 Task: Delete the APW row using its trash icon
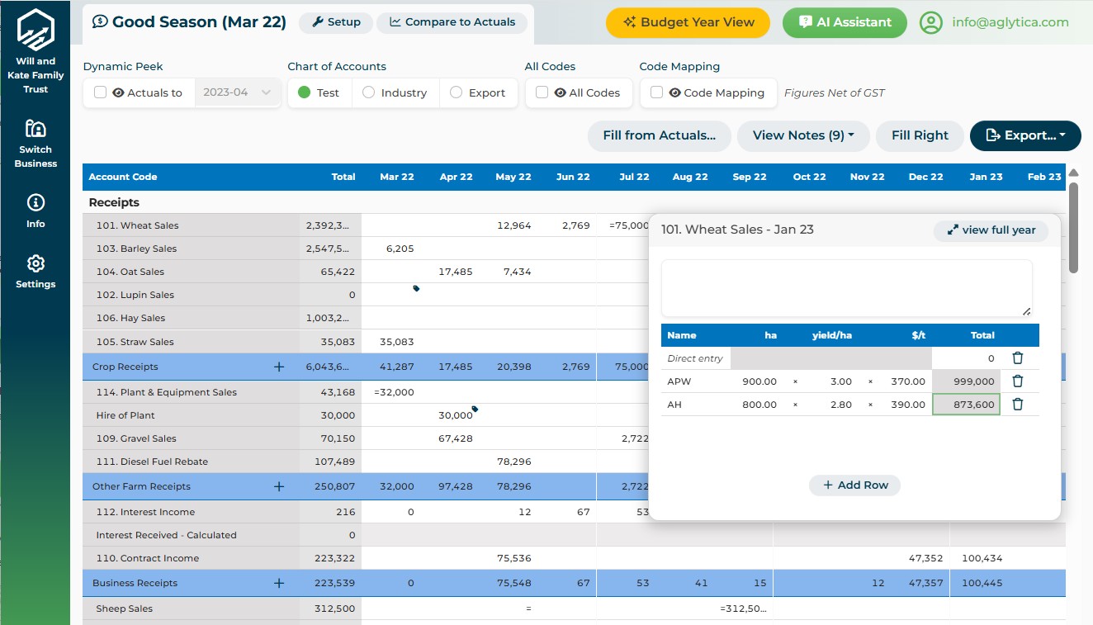click(x=1018, y=381)
